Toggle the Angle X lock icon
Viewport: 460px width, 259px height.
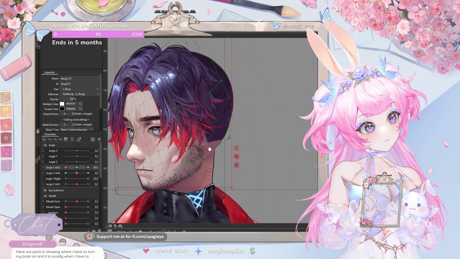point(43,151)
